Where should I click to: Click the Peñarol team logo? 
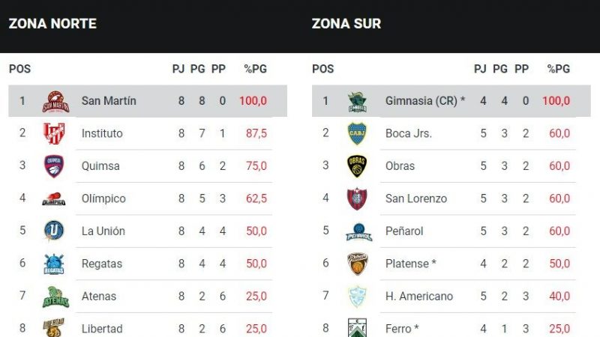tap(358, 231)
